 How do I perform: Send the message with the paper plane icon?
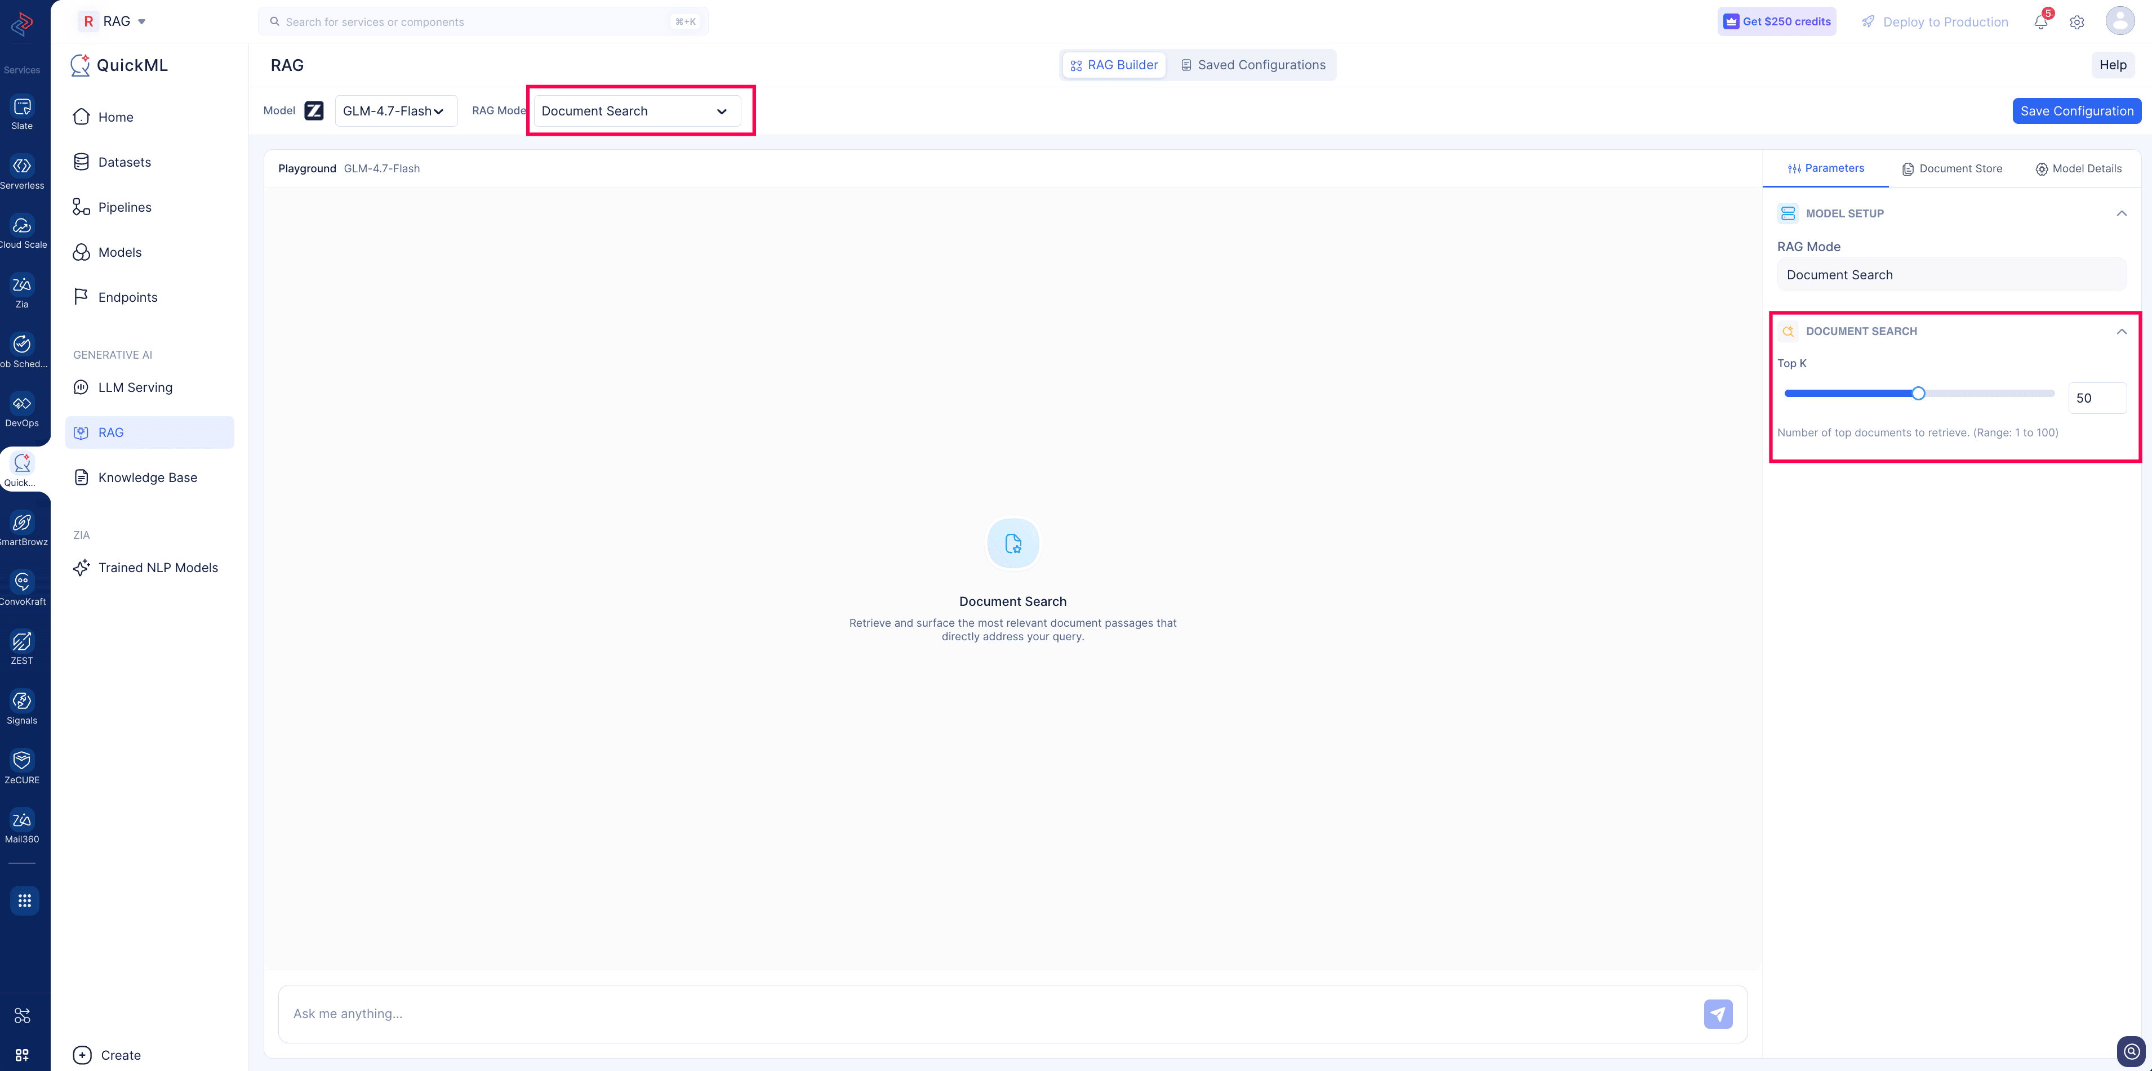1718,1014
